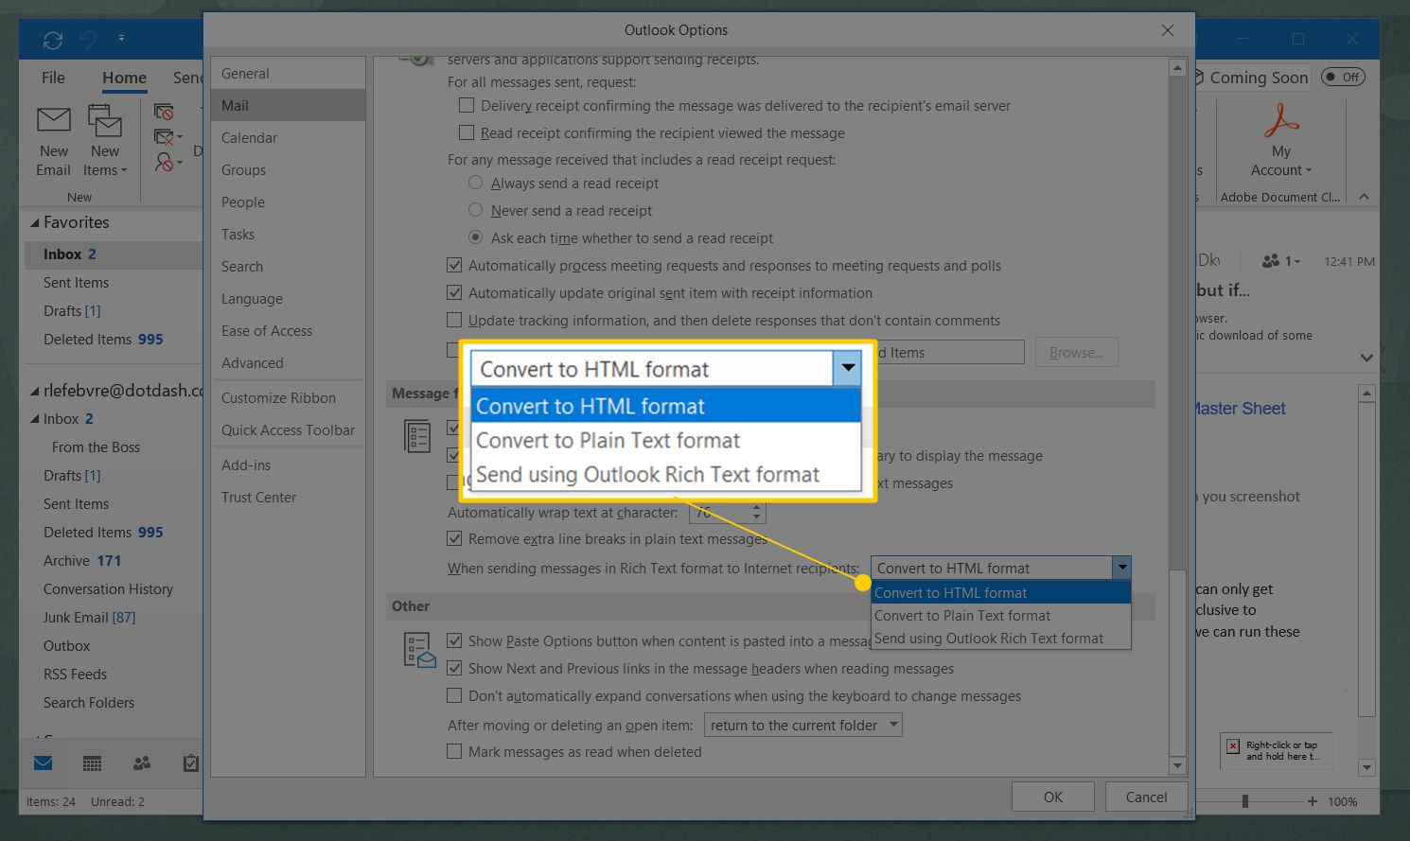Customize Quick Access Toolbar dropdown arrow
Image resolution: width=1410 pixels, height=841 pixels.
click(x=121, y=39)
